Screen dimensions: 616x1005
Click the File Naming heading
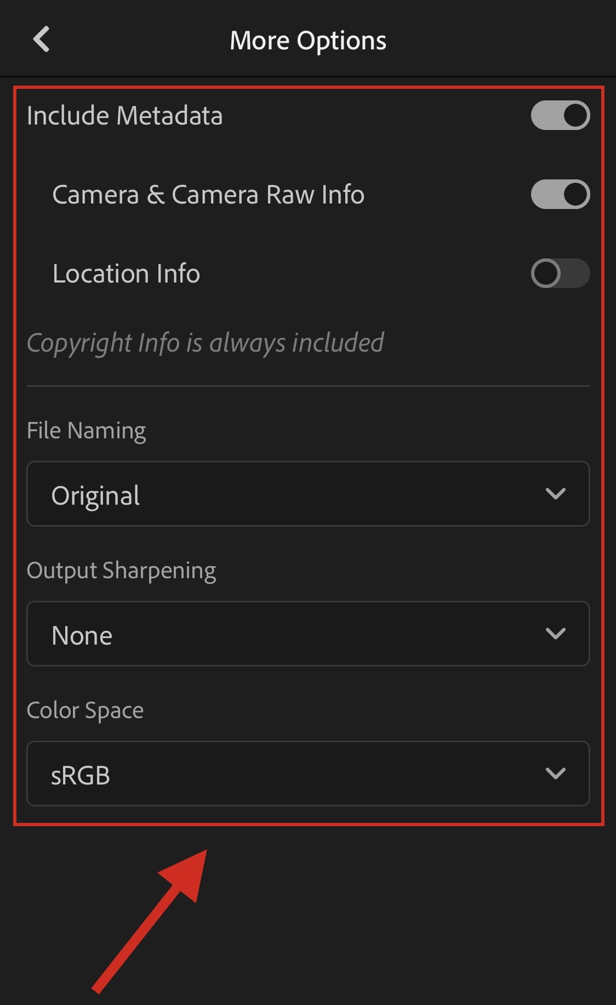coord(87,431)
